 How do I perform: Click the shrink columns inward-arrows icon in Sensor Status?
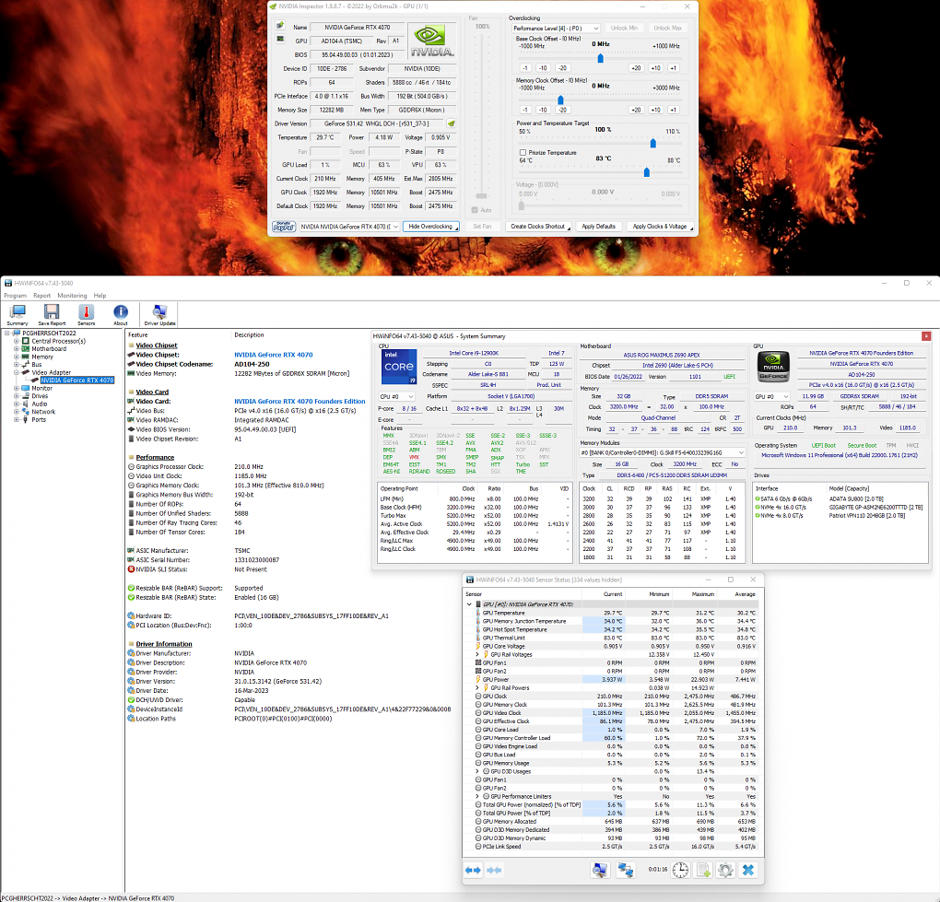coord(494,871)
